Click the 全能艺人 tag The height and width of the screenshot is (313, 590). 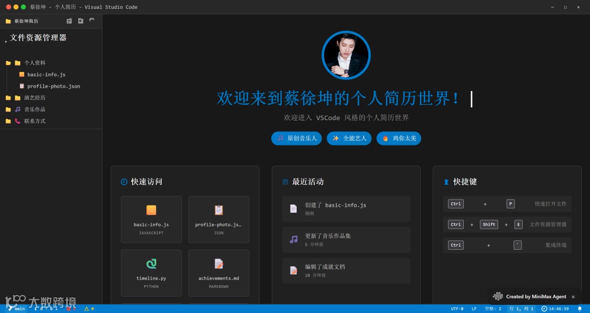pyautogui.click(x=349, y=139)
